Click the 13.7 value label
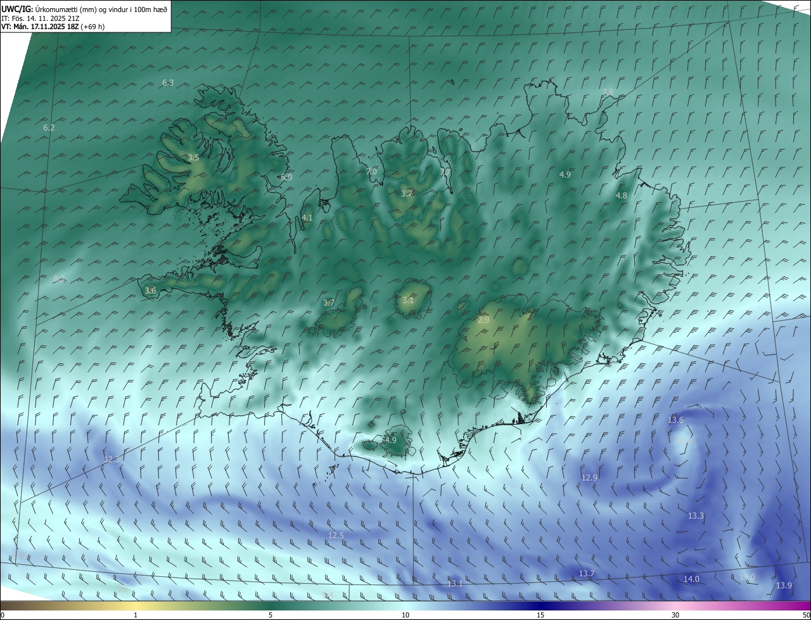The width and height of the screenshot is (811, 620). pos(587,574)
